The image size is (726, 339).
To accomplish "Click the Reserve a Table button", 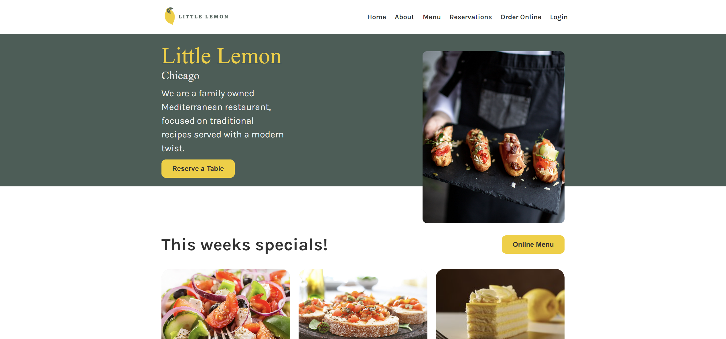I will tap(198, 169).
